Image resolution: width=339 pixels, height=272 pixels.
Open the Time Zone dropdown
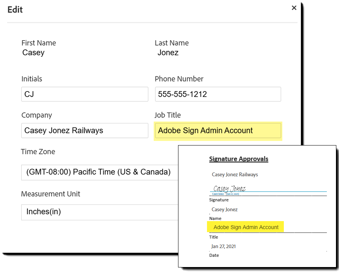pos(100,172)
